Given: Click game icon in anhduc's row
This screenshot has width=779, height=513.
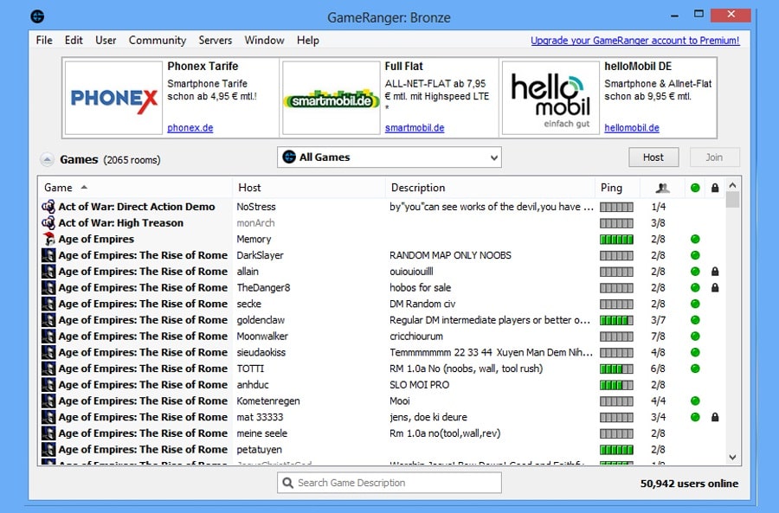Looking at the screenshot, I should [48, 384].
